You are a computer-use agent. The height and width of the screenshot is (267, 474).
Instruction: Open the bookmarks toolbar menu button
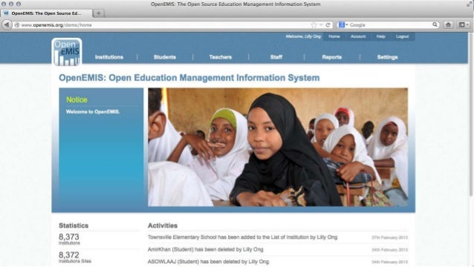[x=463, y=24]
